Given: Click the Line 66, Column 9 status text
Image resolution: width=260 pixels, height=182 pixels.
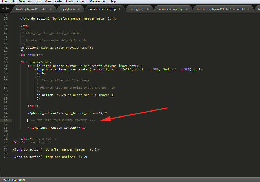Looking at the screenshot, I should [13, 180].
